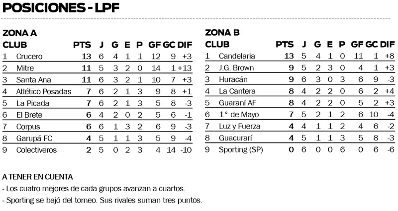This screenshot has height=211, width=398.
Task: Click the note about Sporting leaving the tournament
Action: [102, 201]
